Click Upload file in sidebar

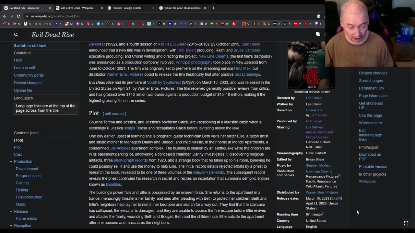coord(23,90)
